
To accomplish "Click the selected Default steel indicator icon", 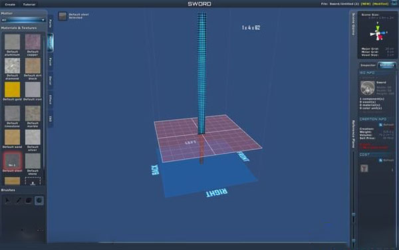I will click(63, 16).
